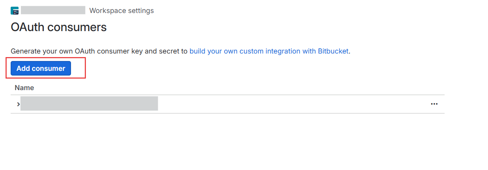The height and width of the screenshot is (170, 488).
Task: Click the word settings in the breadcrumb
Action: [x=140, y=11]
